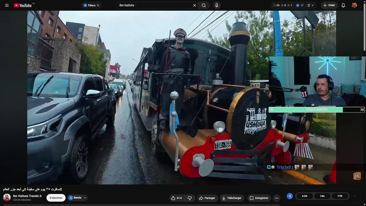Share the video via Partager
Screen dimensions: 366x206
(207, 198)
